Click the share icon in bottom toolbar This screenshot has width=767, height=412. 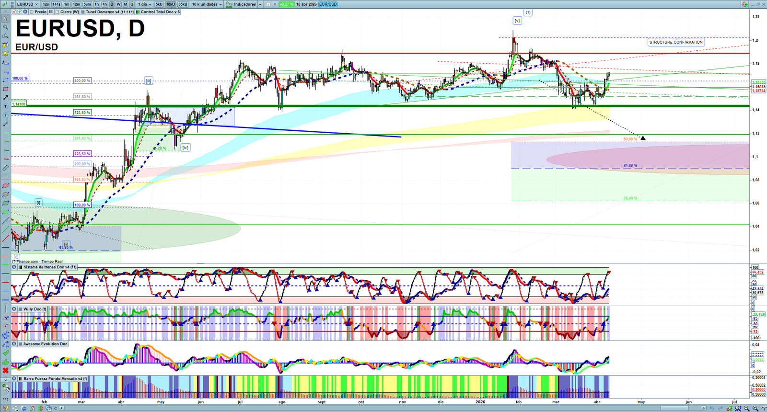tap(16, 408)
